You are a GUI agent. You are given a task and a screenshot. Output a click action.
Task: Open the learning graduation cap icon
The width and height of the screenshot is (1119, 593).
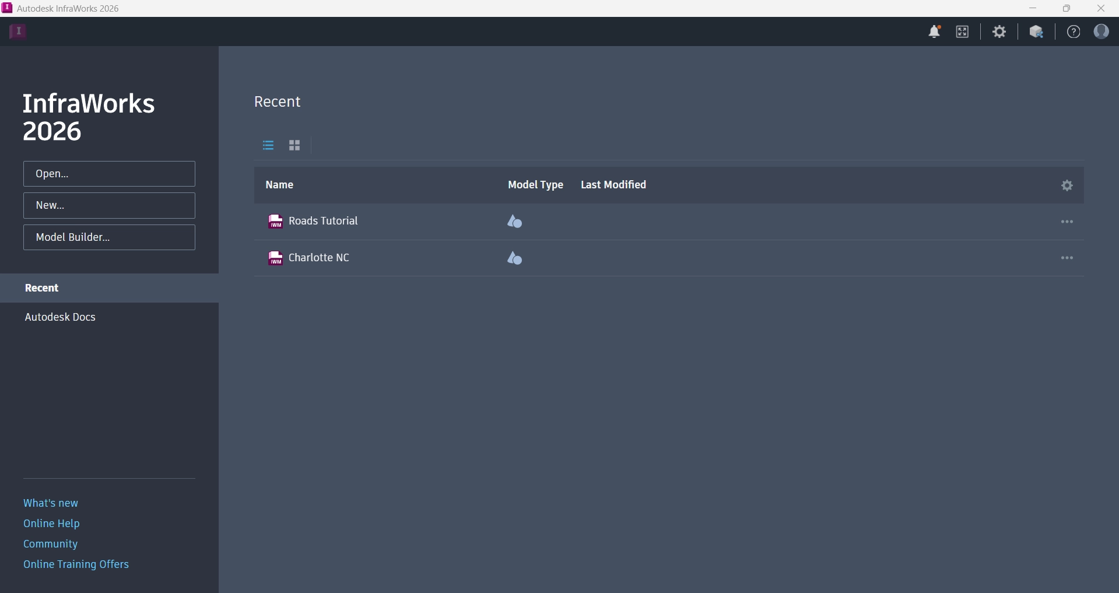(1036, 32)
